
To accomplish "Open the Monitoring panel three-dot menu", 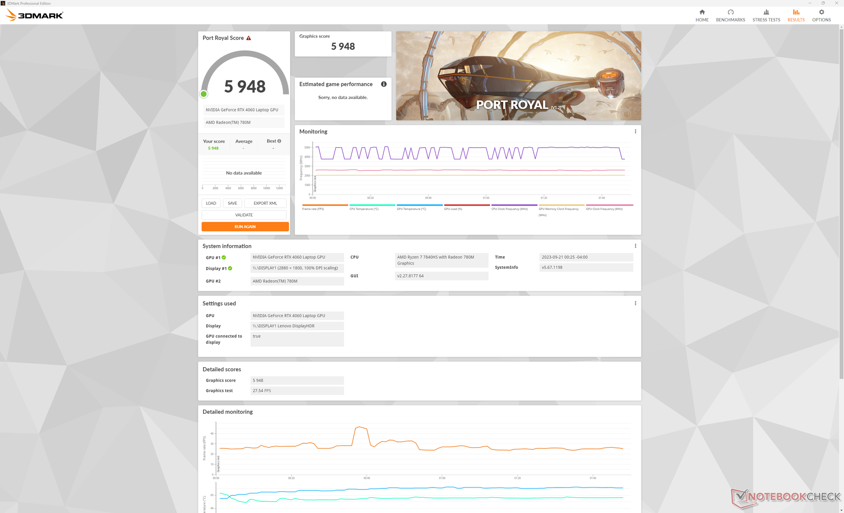I will coord(635,131).
